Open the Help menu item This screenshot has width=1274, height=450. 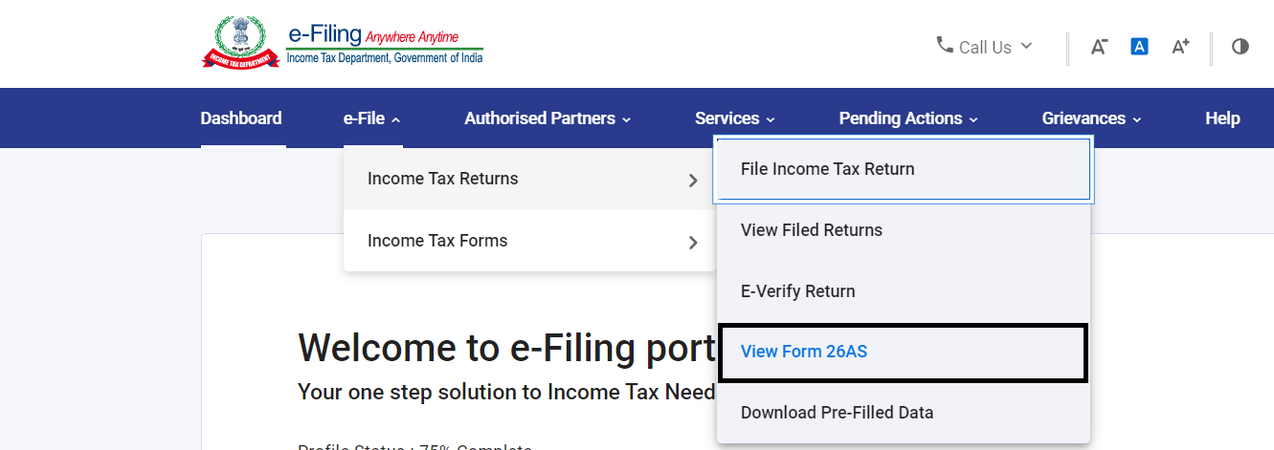tap(1222, 118)
